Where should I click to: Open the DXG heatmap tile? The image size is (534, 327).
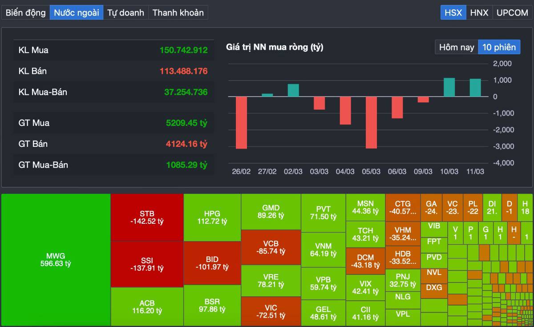click(434, 291)
